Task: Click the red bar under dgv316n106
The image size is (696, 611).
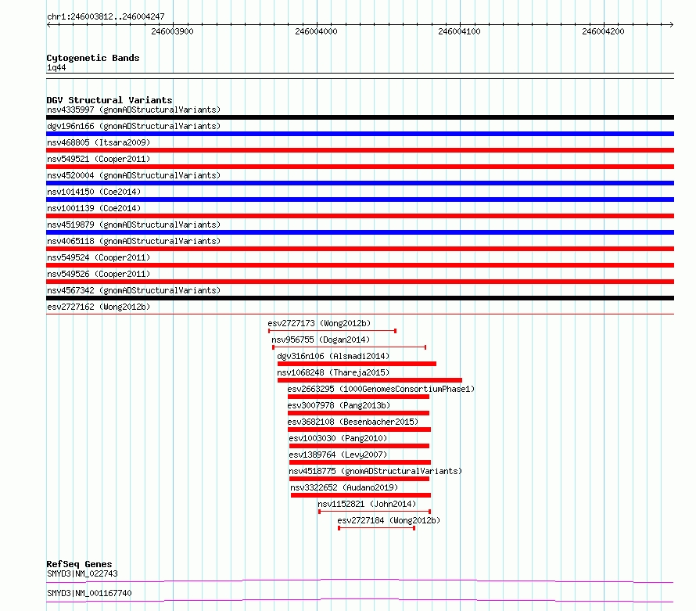Action: click(357, 364)
